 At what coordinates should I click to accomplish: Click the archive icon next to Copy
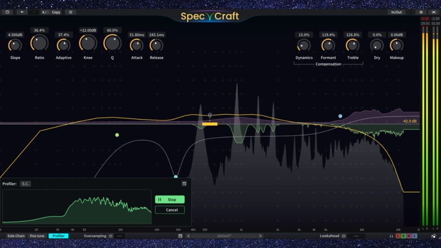click(71, 12)
